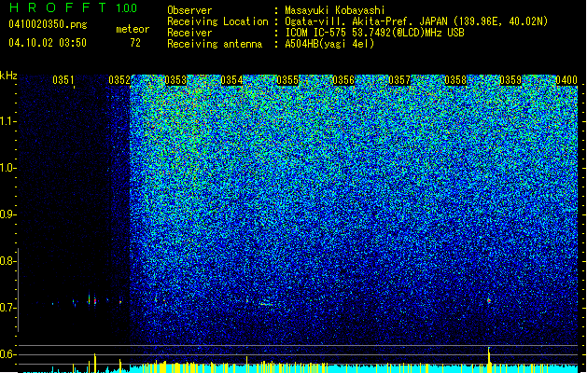Click the 0353 time marker

click(175, 80)
